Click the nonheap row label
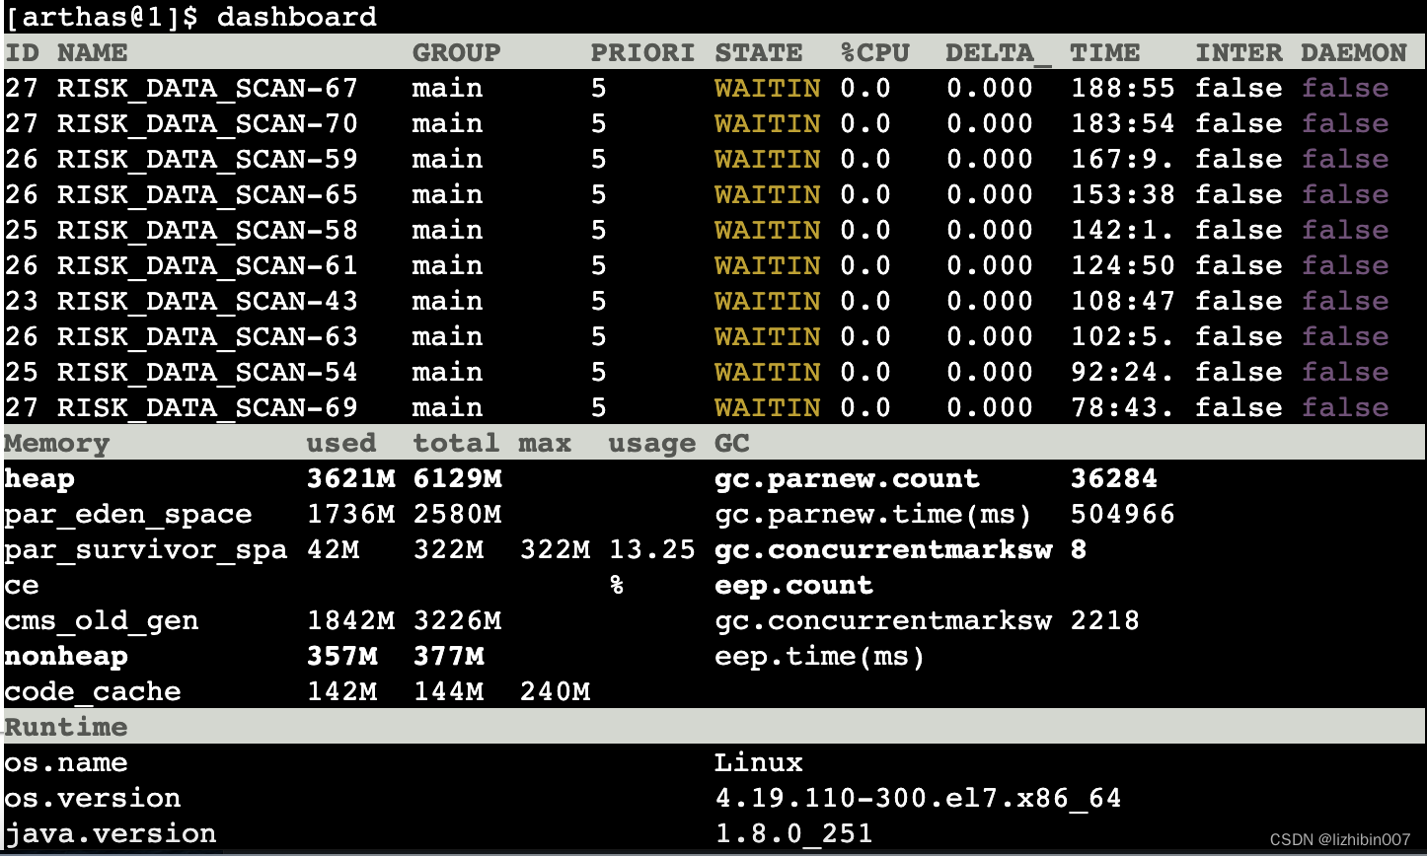Viewport: 1427px width, 856px height. (x=65, y=656)
